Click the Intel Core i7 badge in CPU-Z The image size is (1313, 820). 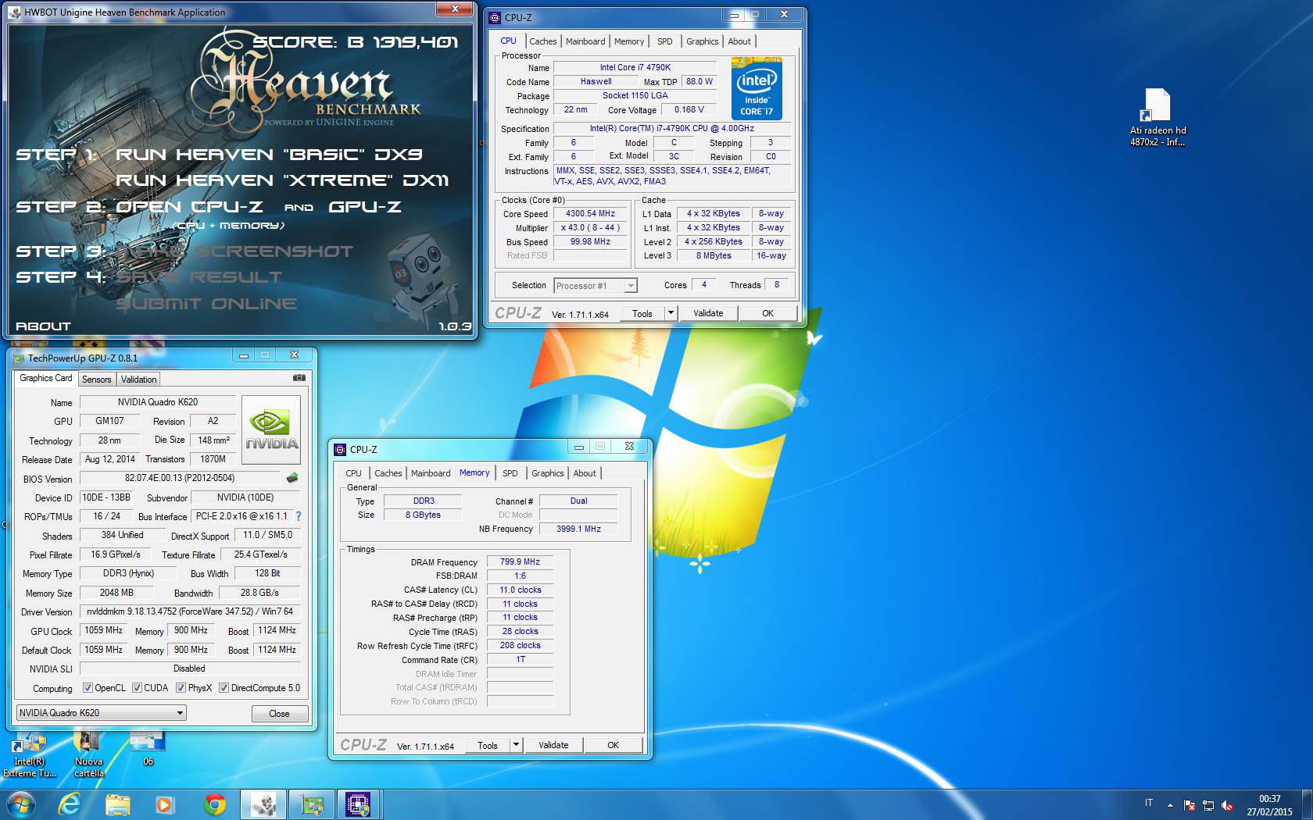tap(757, 88)
